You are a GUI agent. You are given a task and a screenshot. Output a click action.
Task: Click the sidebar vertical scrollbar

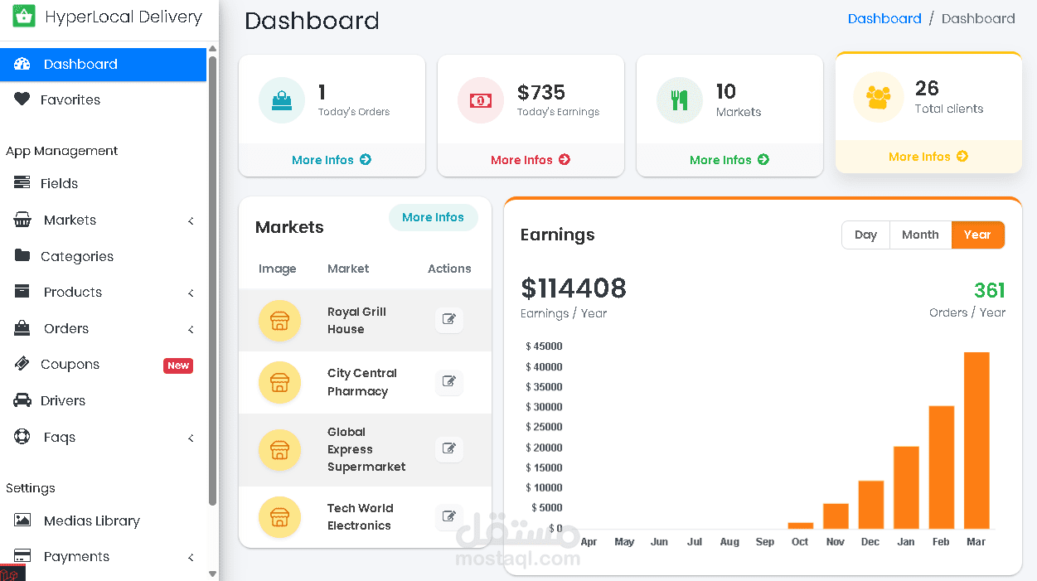[212, 282]
